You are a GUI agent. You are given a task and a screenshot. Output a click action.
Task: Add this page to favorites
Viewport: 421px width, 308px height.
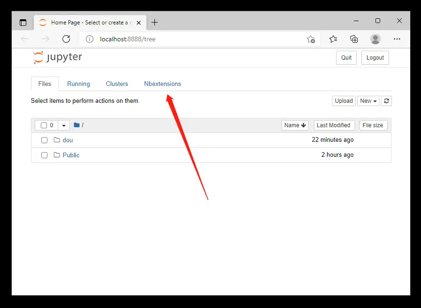click(311, 39)
